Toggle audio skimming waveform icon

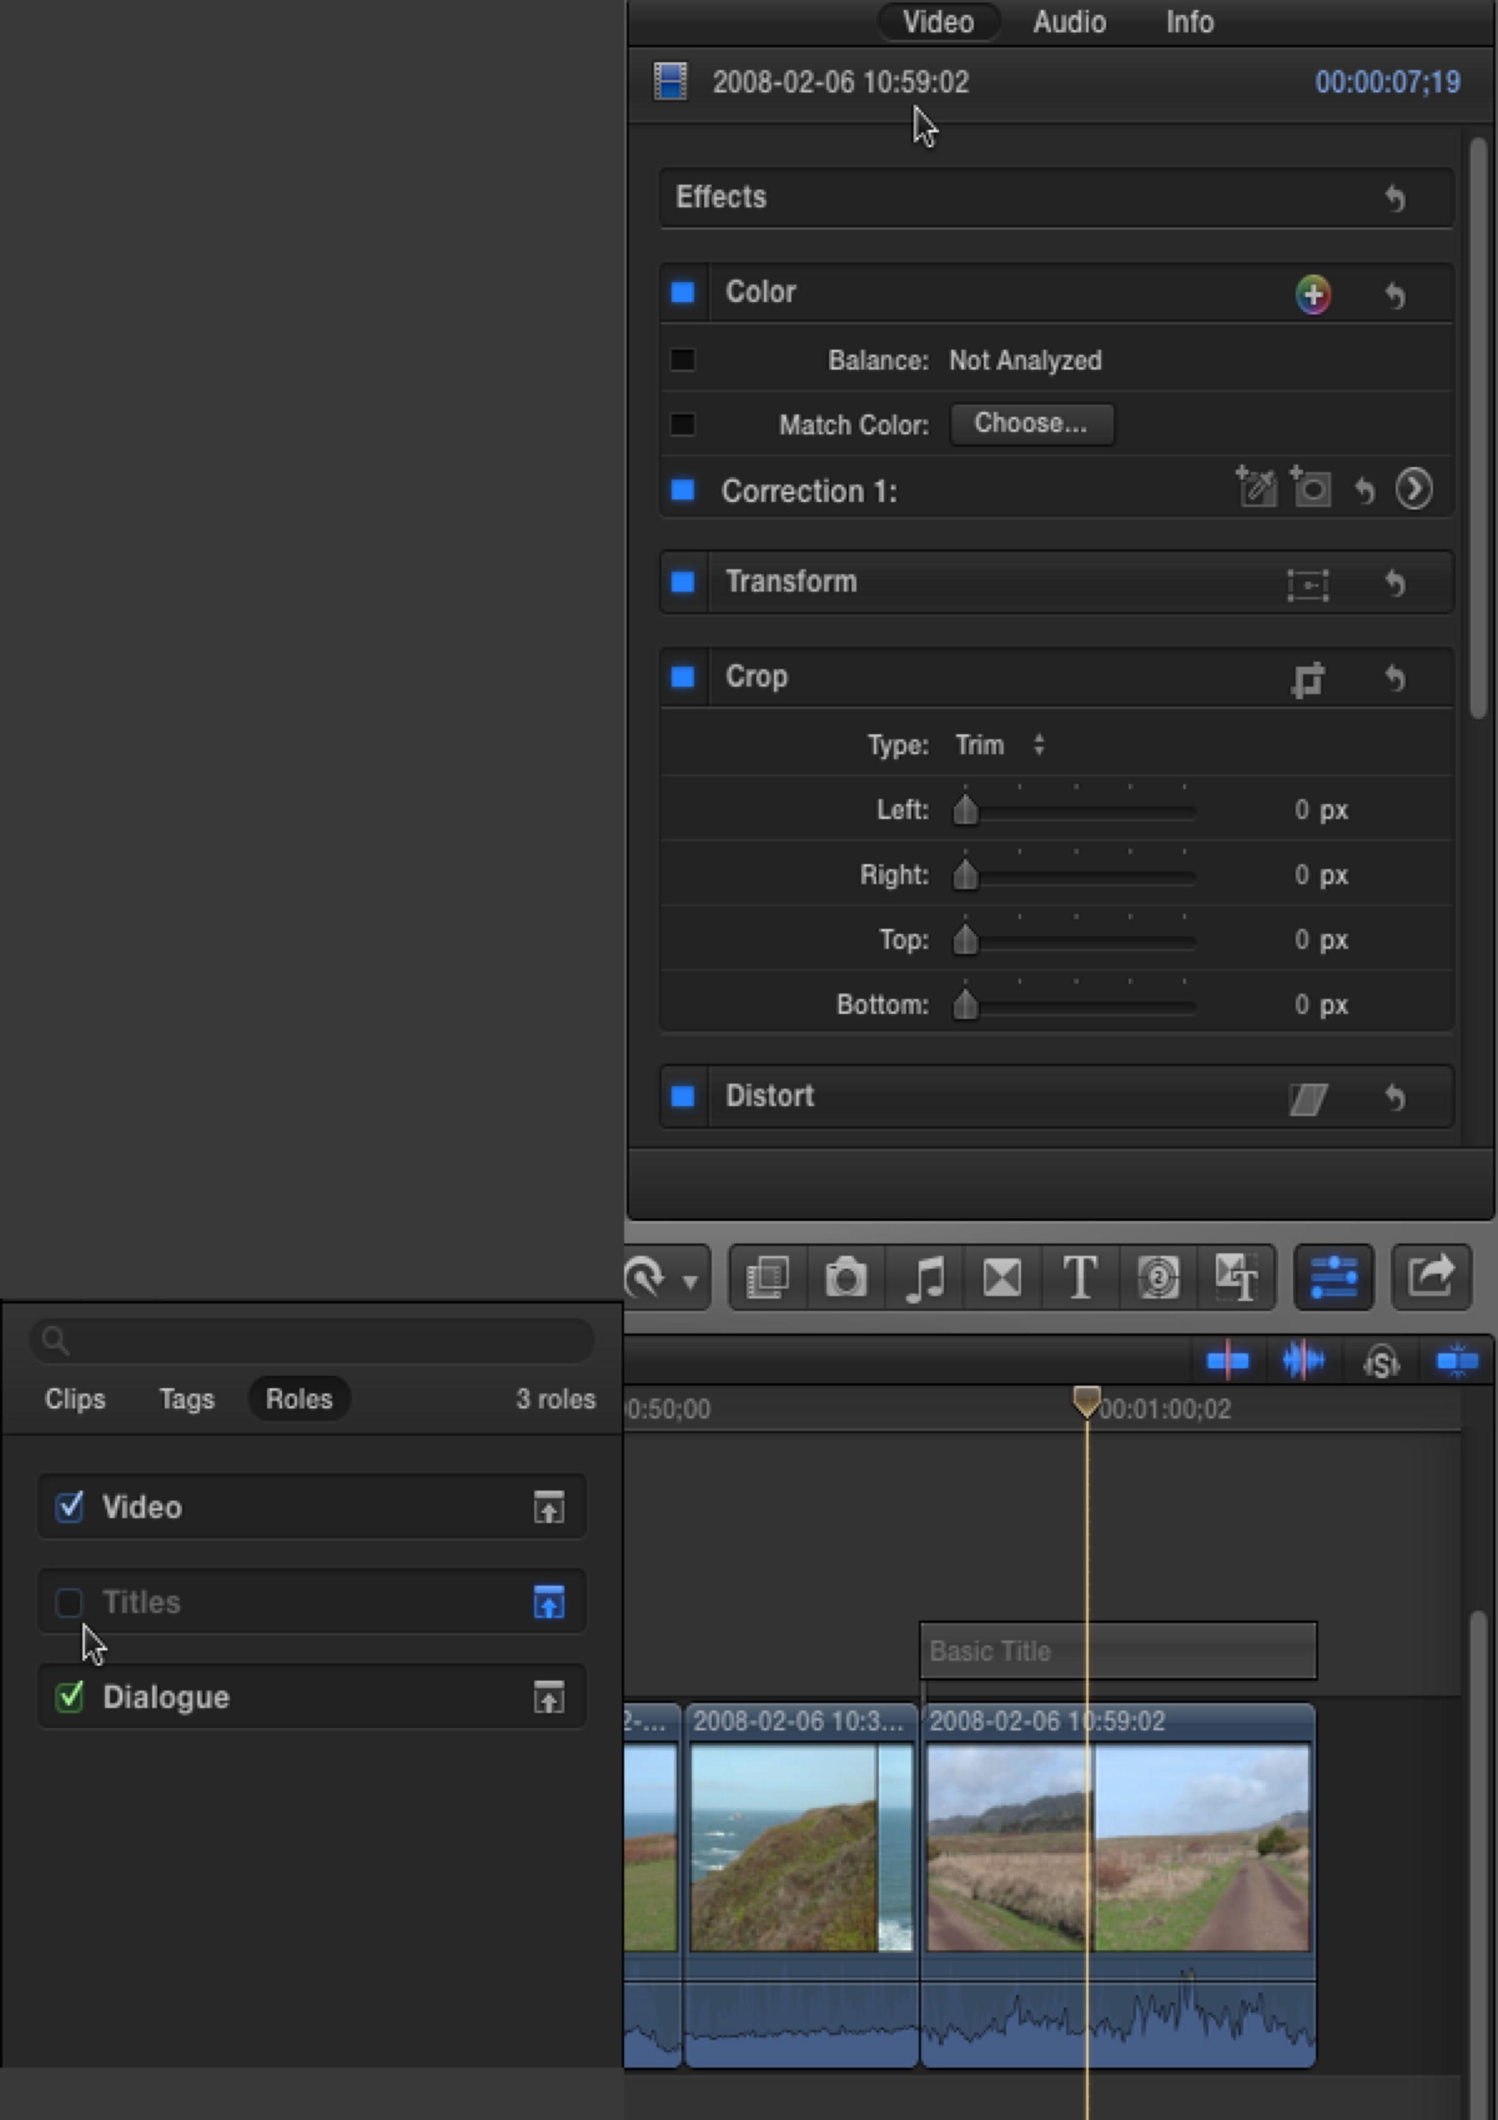(1303, 1361)
